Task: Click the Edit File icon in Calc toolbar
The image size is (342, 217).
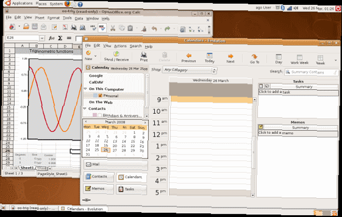Action: pyautogui.click(x=54, y=27)
